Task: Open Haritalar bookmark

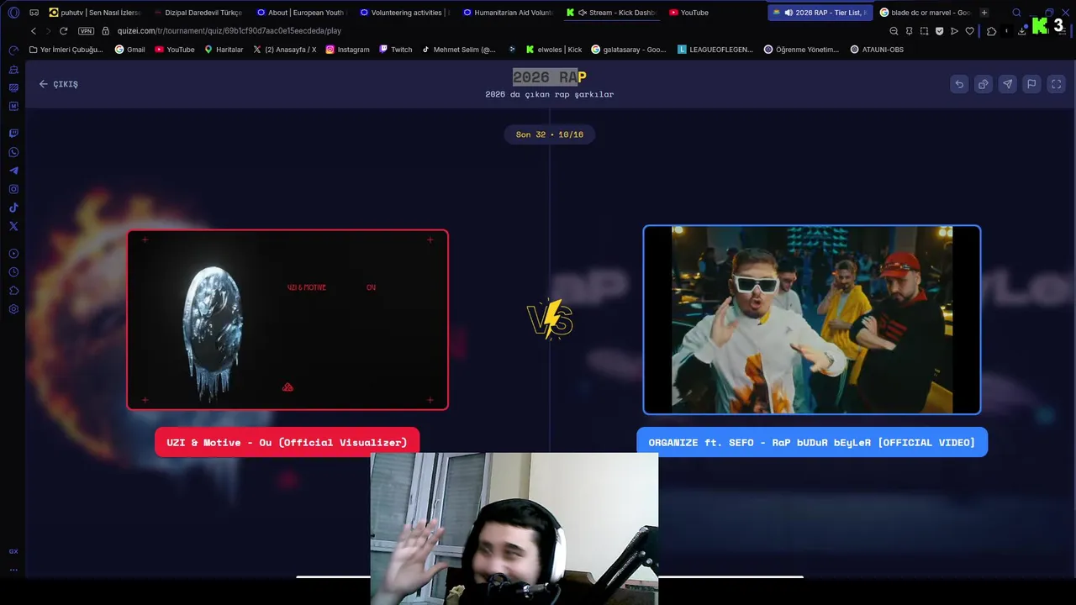Action: pyautogui.click(x=224, y=50)
